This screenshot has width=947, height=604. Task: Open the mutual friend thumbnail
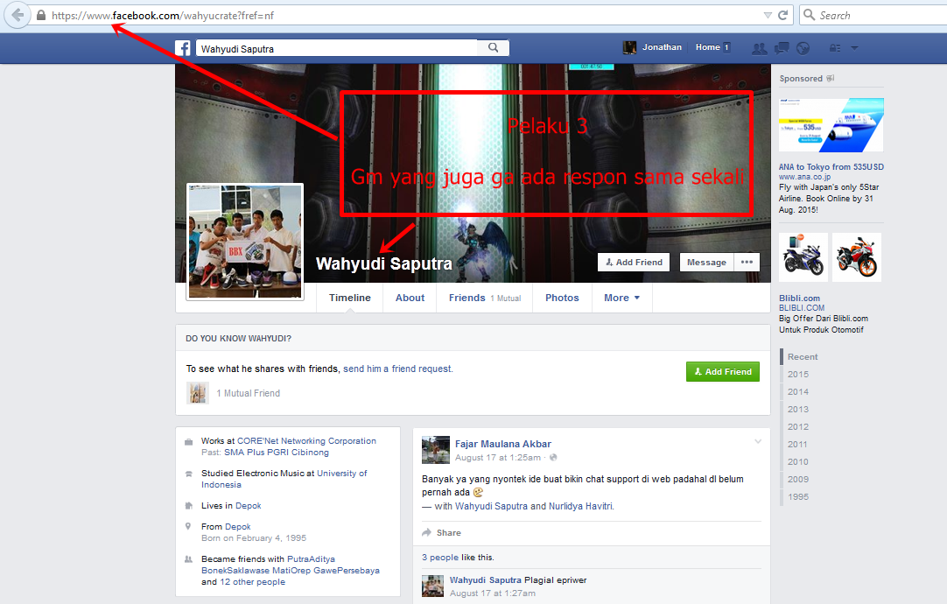198,392
